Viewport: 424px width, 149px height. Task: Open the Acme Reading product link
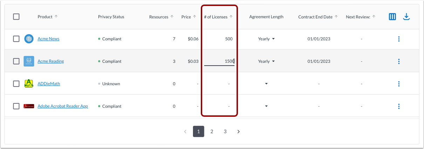51,61
